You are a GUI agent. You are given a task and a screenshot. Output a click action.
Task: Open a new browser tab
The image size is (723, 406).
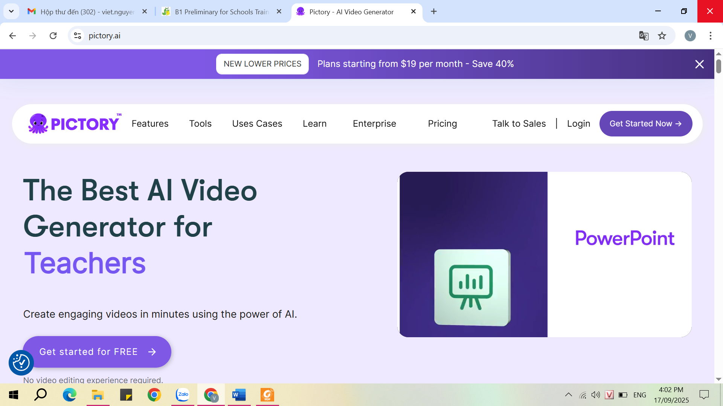click(434, 12)
